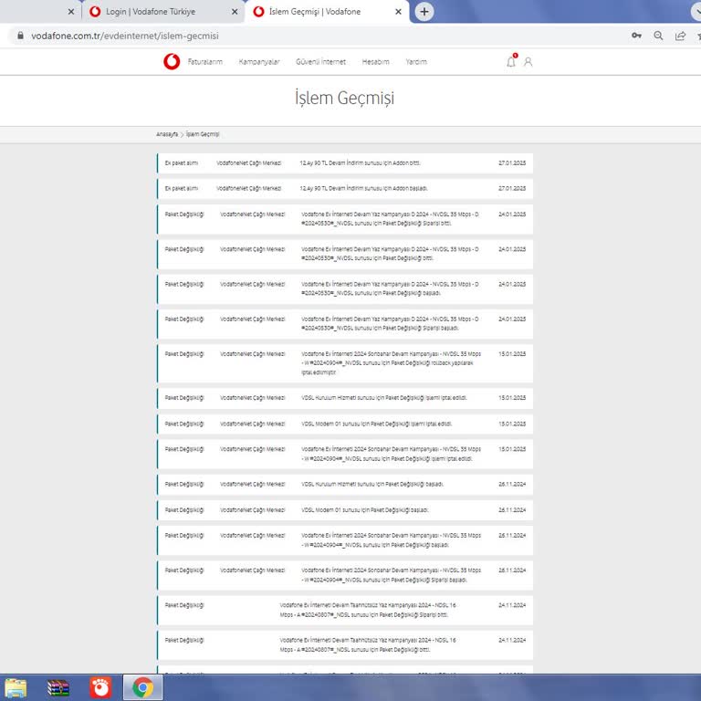Image resolution: width=701 pixels, height=701 pixels.
Task: Click the Vodafone logo in site header
Action: point(172,62)
